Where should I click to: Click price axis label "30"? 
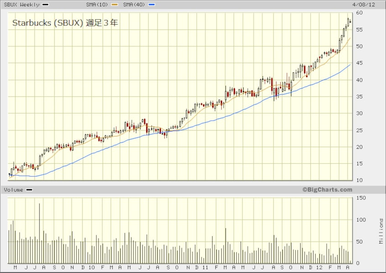tap(359, 113)
